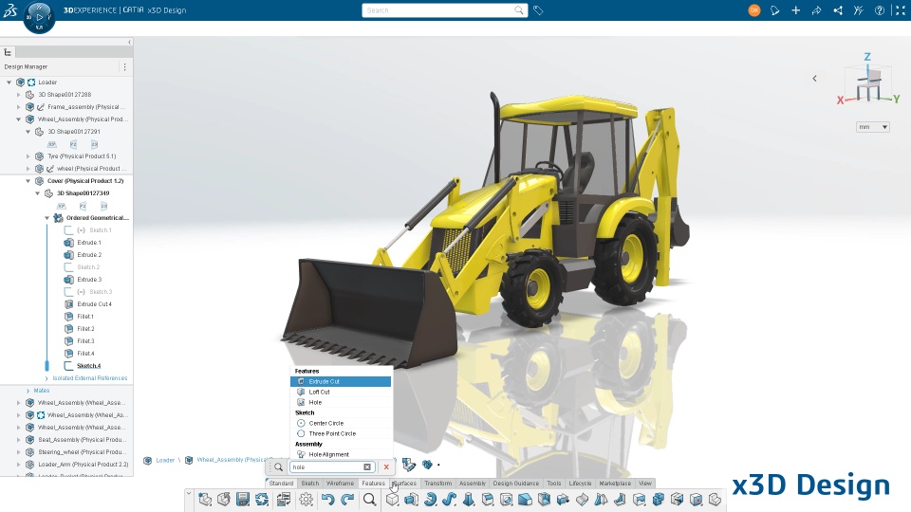Switch to the Assembly tab
The height and width of the screenshot is (512, 911).
[x=473, y=483]
